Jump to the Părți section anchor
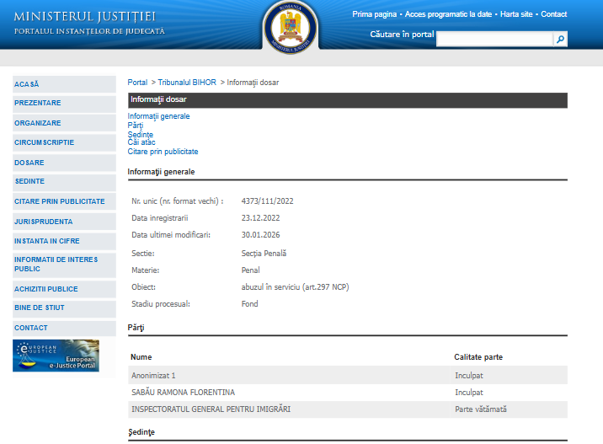Image resolution: width=603 pixels, height=444 pixels. (136, 126)
